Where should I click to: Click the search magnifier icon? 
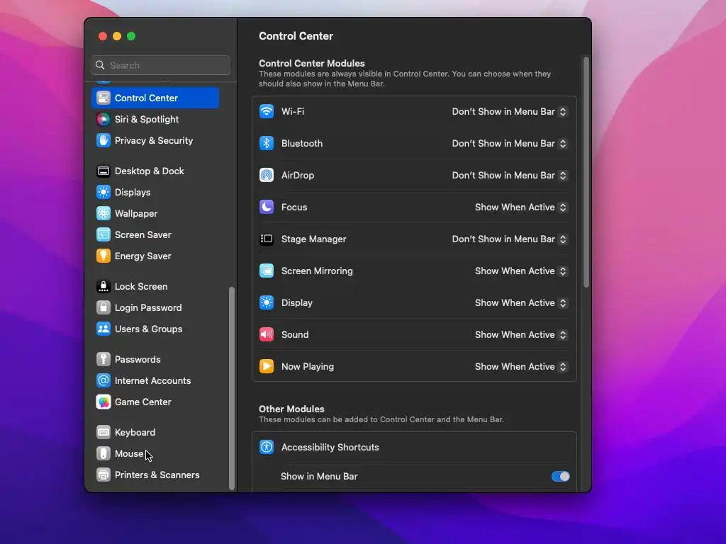(x=100, y=65)
